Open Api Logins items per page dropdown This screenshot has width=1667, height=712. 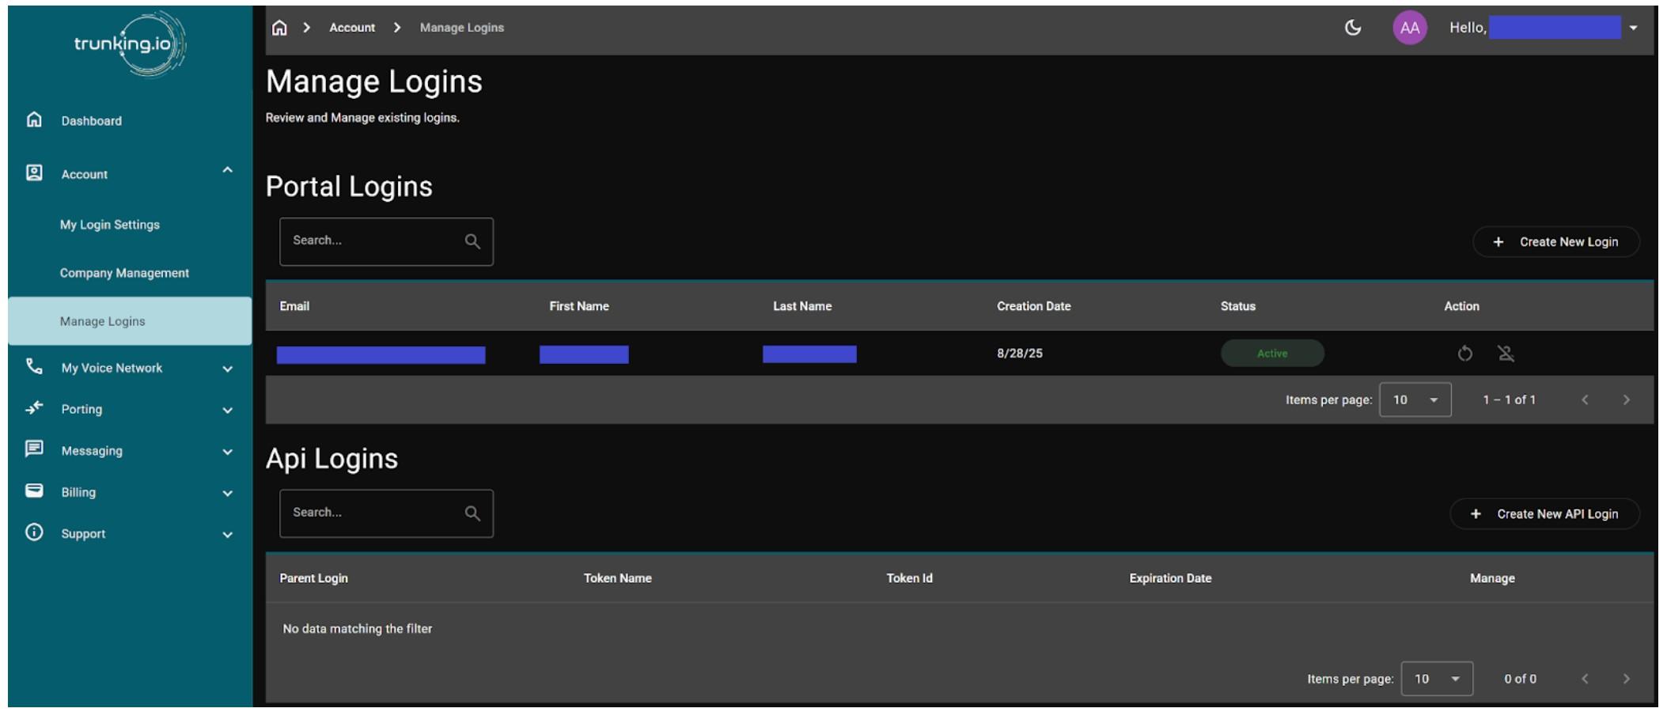[x=1436, y=679]
